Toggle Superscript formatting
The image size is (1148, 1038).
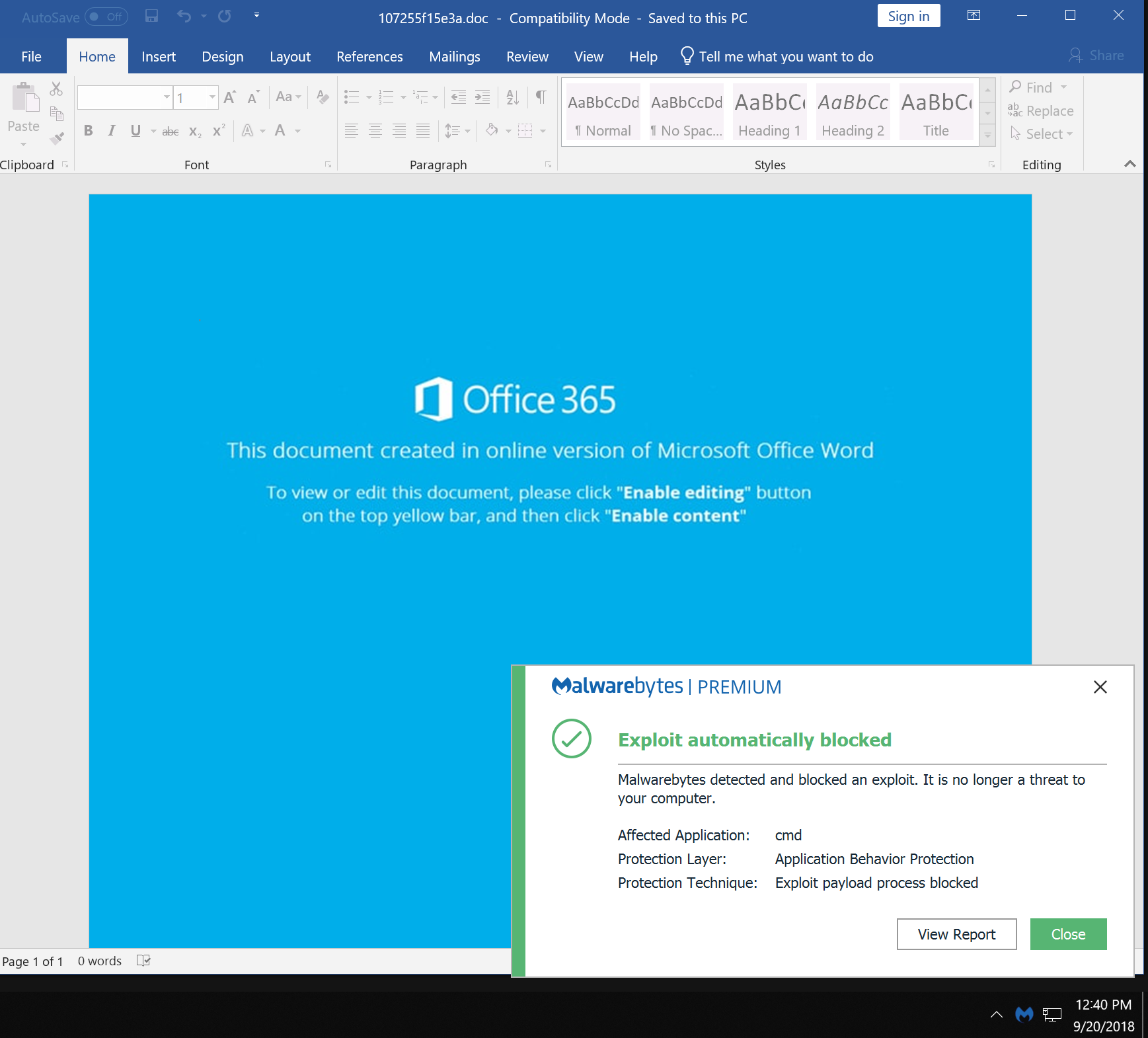219,131
